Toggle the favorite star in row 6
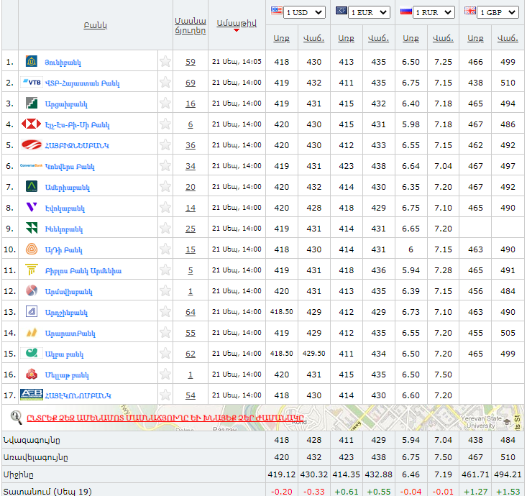Screen dimensions: 527x496 point(165,165)
